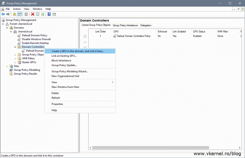245x158 pixels.
Task: Choose Link an Existing GPO
Action: tap(80, 56)
